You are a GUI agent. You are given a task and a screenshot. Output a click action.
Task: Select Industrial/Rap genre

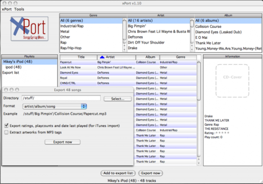pyautogui.click(x=91, y=26)
